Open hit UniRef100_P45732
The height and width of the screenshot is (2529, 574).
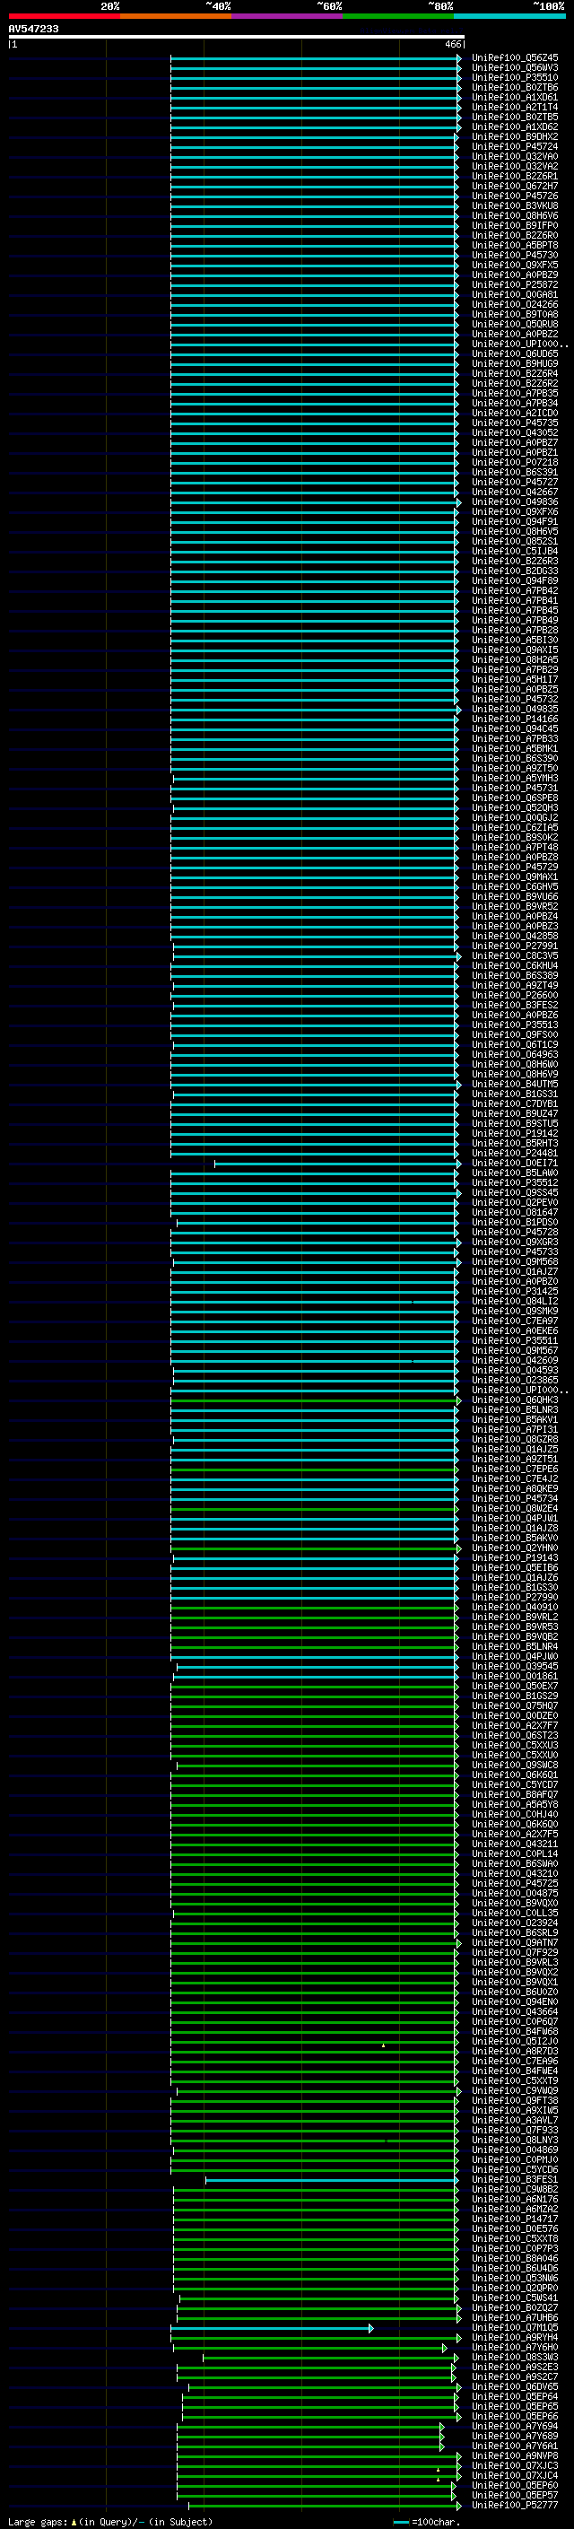[514, 700]
